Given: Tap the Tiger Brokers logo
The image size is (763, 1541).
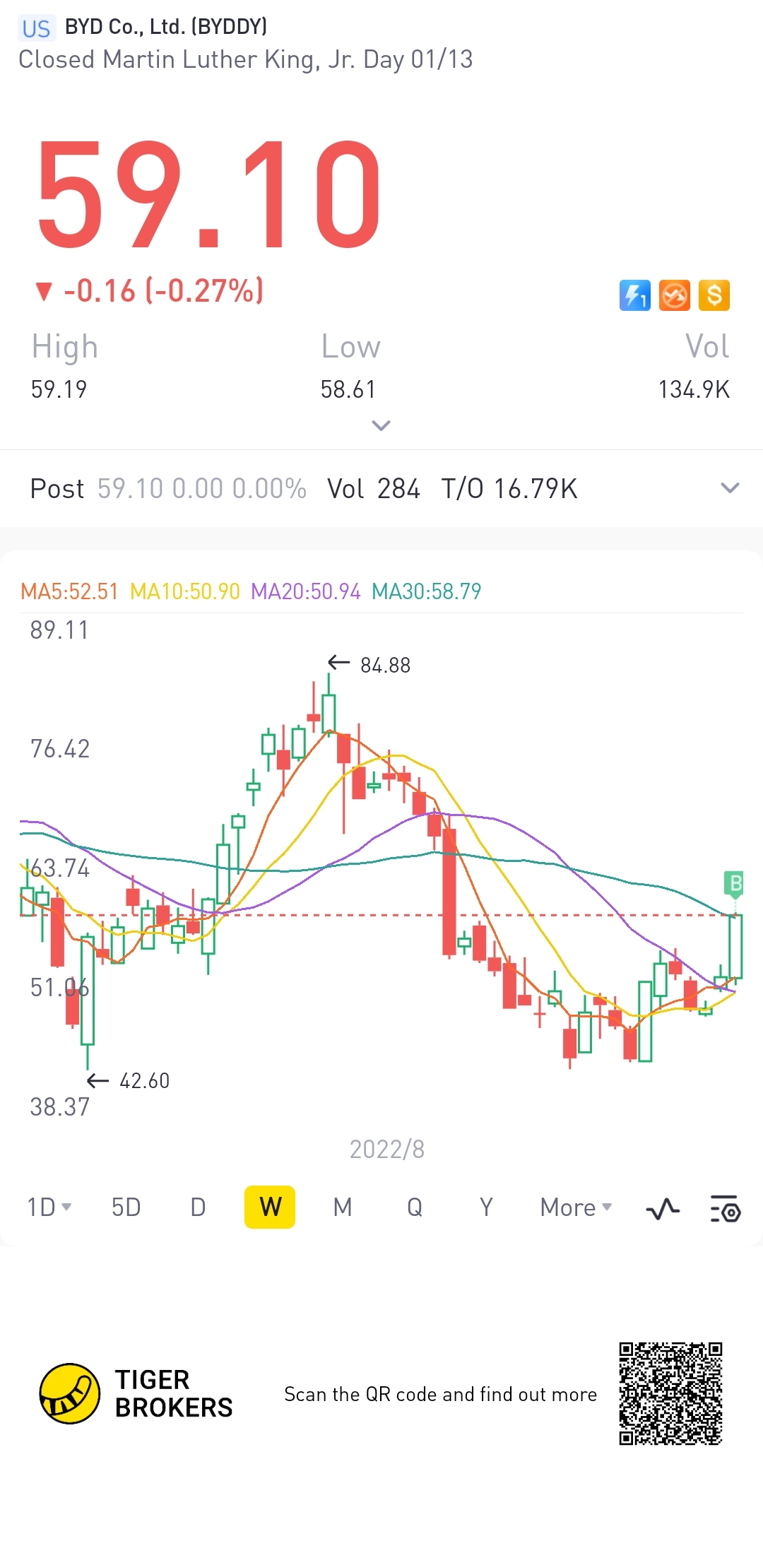Looking at the screenshot, I should 136,1393.
